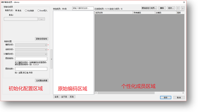Viewport: 198px width, 112px height.
Task: Expand the 名称字段 dropdown
Action: [x=31, y=50]
